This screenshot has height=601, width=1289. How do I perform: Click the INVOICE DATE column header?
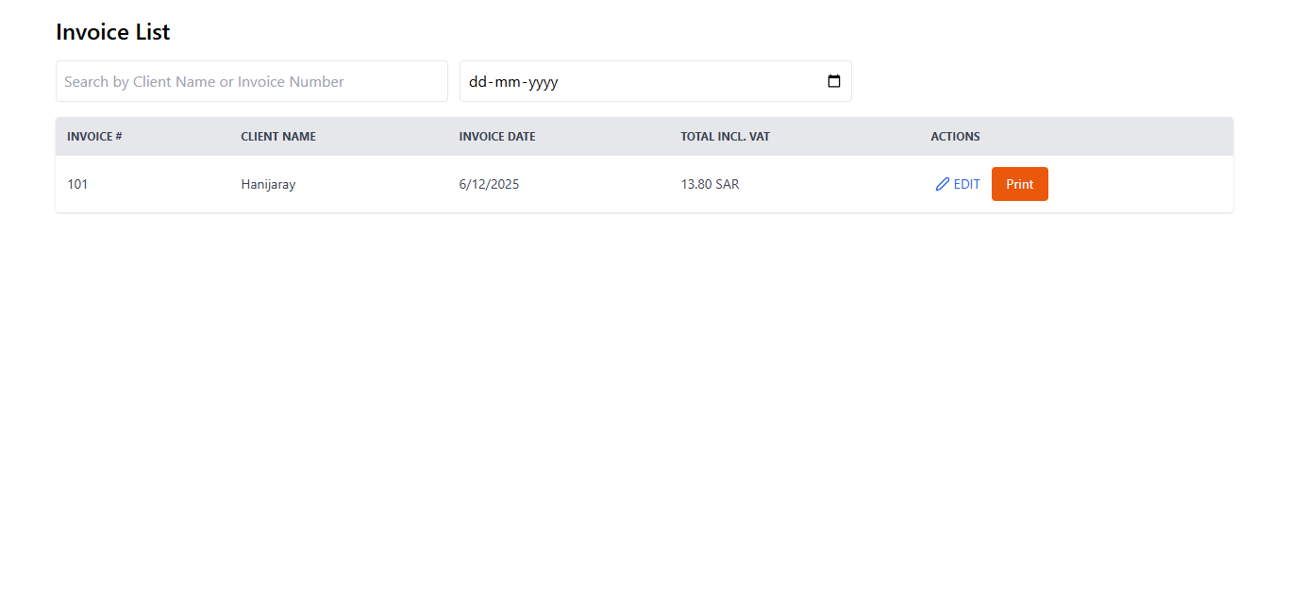pyautogui.click(x=496, y=137)
